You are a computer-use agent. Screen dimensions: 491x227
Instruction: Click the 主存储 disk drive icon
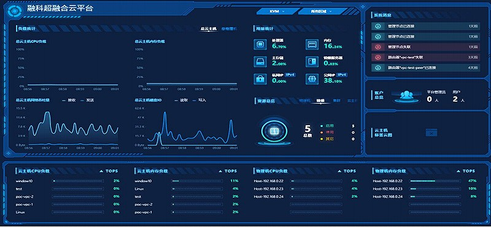(260, 61)
